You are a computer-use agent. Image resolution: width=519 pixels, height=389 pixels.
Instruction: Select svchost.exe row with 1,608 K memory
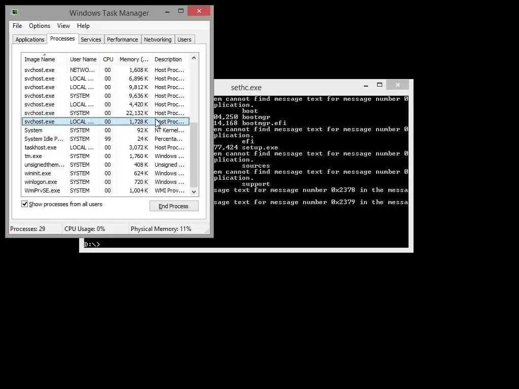tap(105, 70)
